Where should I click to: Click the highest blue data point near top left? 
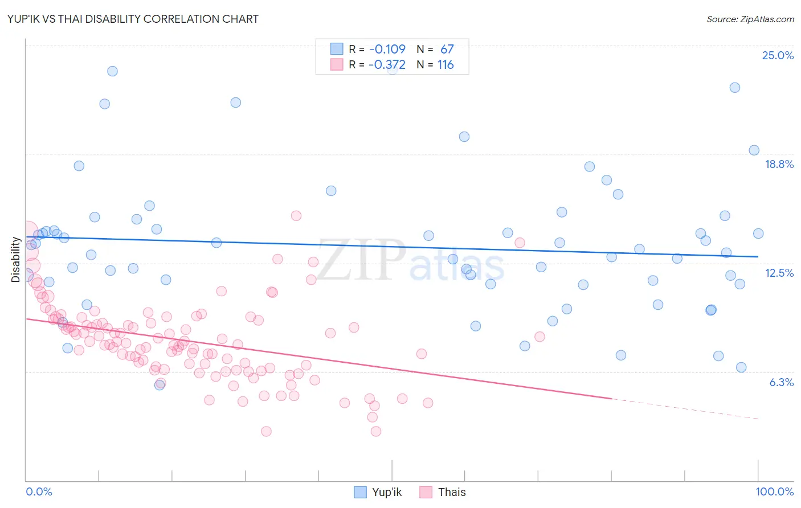coord(112,71)
